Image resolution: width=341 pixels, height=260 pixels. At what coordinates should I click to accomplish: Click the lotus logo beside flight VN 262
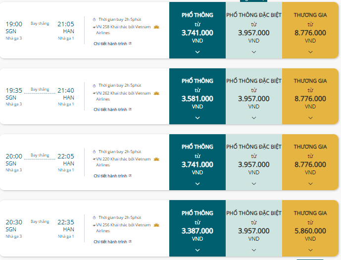[x=156, y=93]
